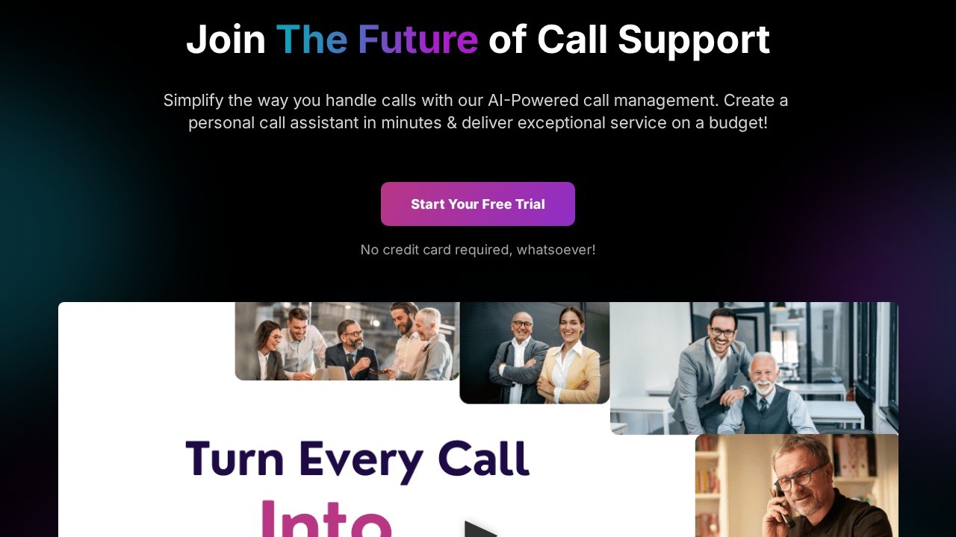Select the 'of Call Support' heading text
The width and height of the screenshot is (956, 537).
tap(629, 40)
